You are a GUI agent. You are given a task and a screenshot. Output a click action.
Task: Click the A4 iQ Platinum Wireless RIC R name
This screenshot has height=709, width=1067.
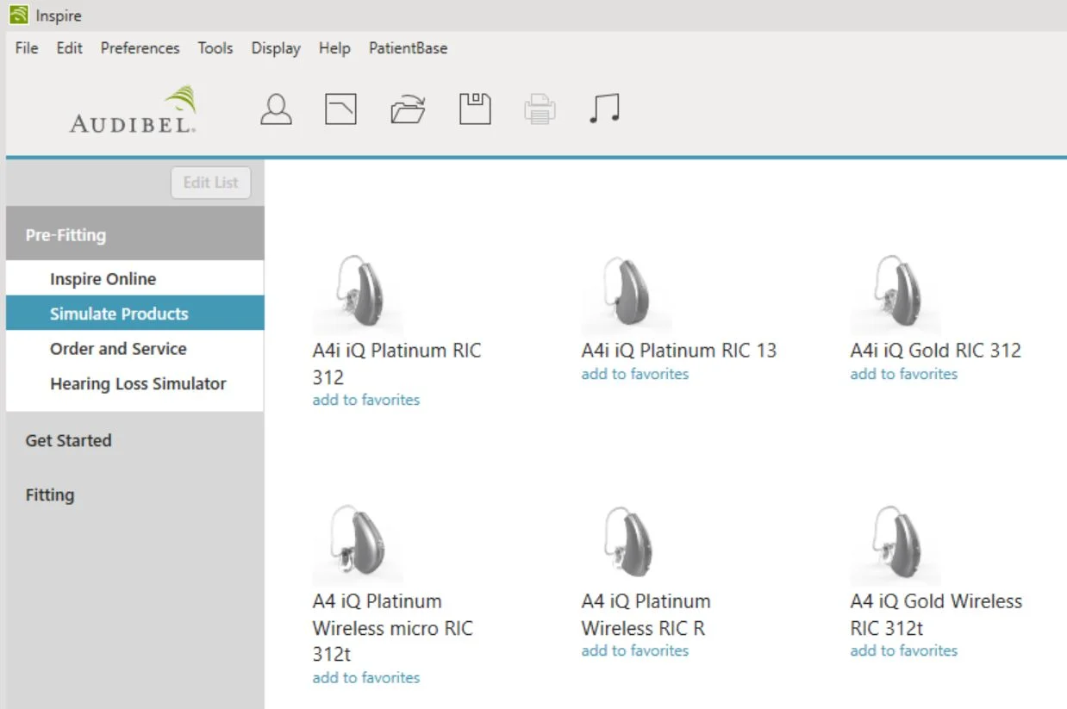point(646,615)
